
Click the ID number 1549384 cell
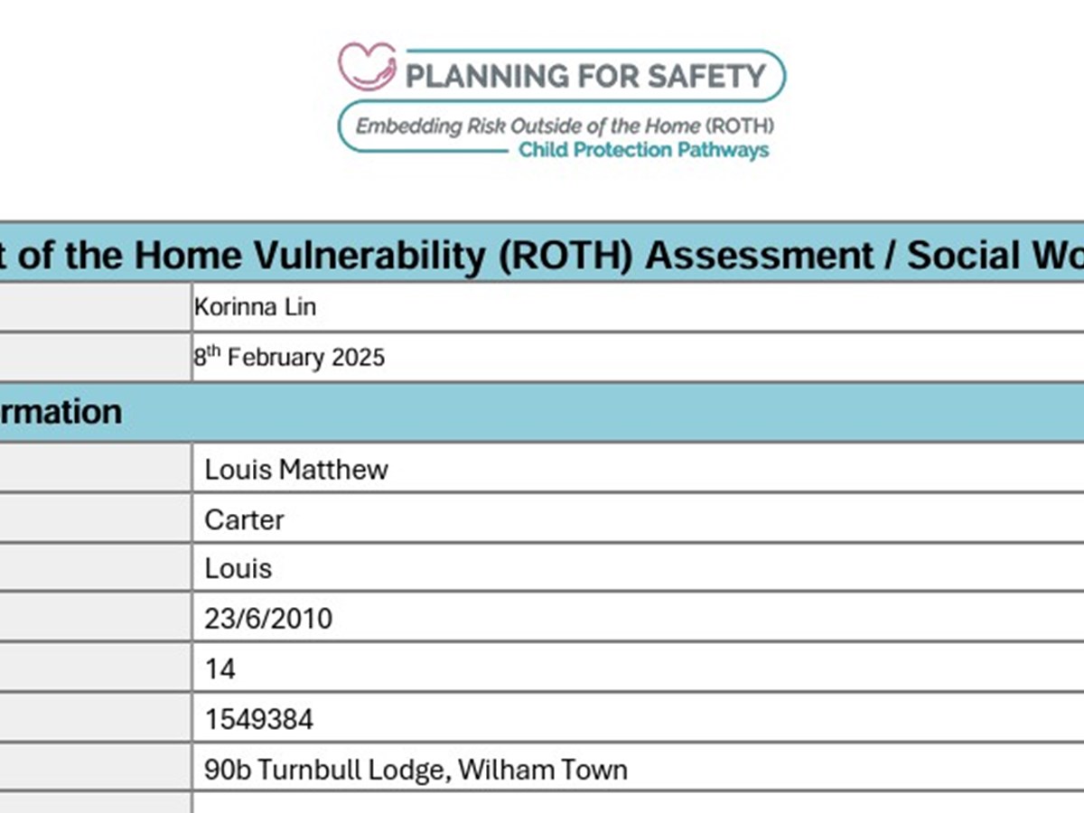point(259,720)
